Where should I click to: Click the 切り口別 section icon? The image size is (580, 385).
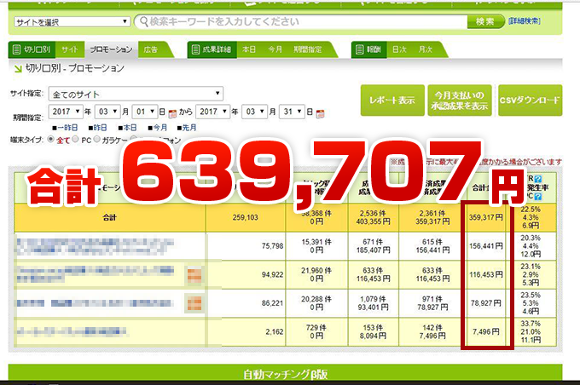pyautogui.click(x=15, y=49)
